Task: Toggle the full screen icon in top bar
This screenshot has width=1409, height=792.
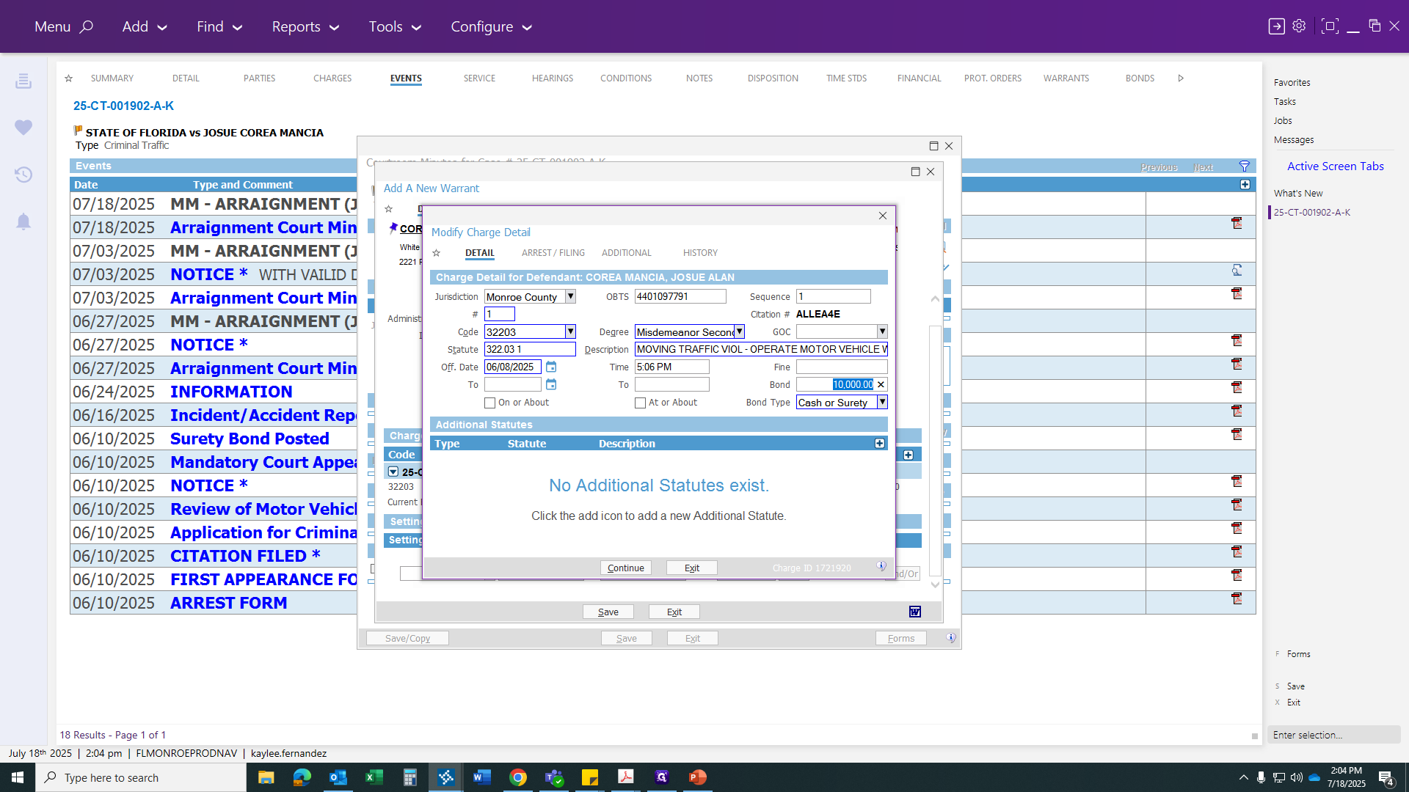Action: click(x=1329, y=26)
